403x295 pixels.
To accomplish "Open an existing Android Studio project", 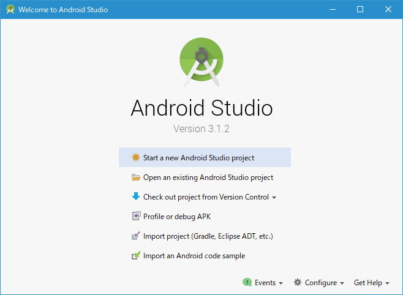I will point(205,177).
